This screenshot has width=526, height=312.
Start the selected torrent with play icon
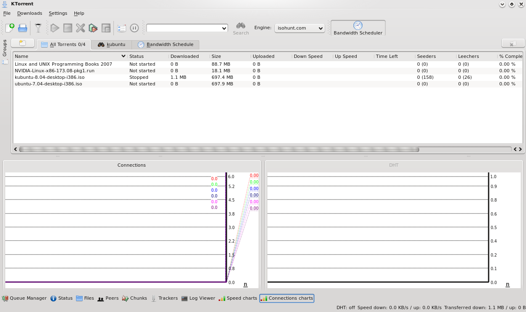tap(55, 28)
